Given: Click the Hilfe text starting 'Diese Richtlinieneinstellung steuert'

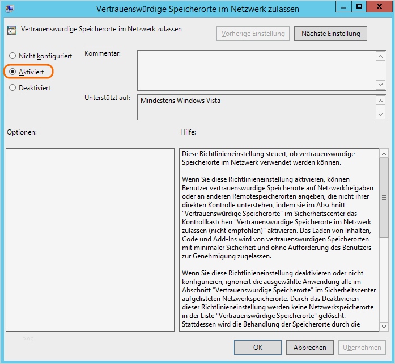Looking at the screenshot, I should 268,158.
